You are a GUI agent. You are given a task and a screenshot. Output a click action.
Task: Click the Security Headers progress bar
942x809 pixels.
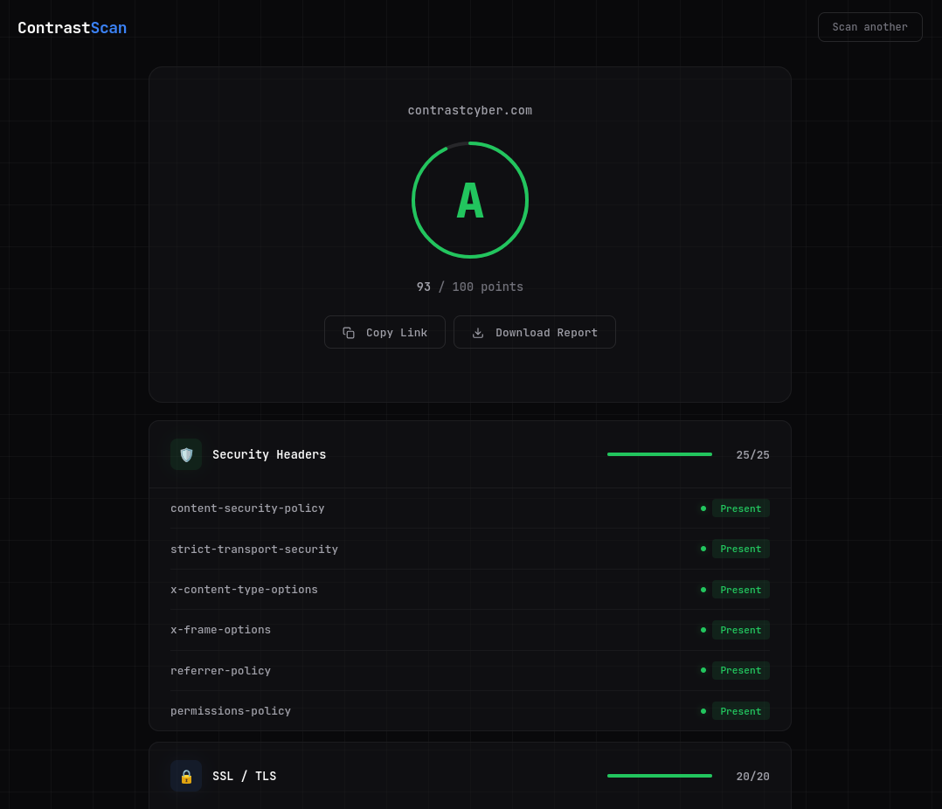(x=660, y=454)
